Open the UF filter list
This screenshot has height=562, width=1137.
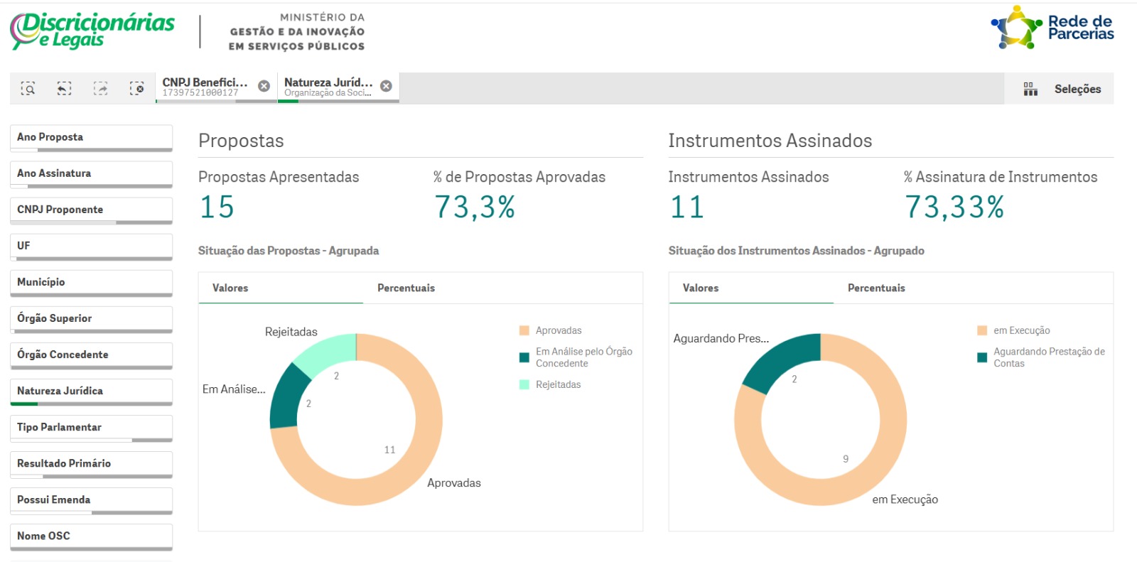(91, 246)
